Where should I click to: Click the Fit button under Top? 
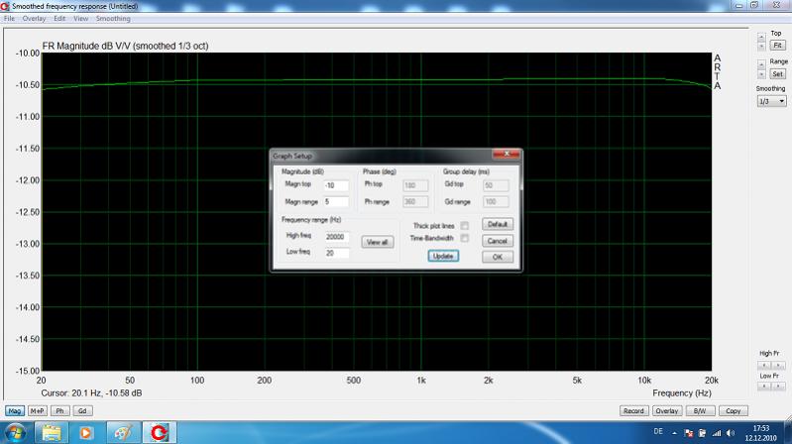tap(777, 46)
